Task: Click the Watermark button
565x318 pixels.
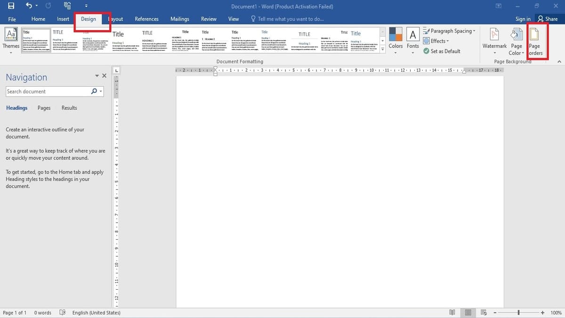Action: (x=494, y=41)
